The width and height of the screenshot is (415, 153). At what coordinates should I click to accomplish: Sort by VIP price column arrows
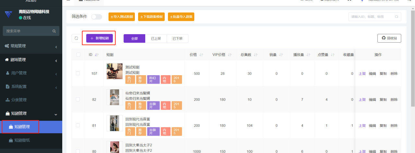(x=230, y=55)
